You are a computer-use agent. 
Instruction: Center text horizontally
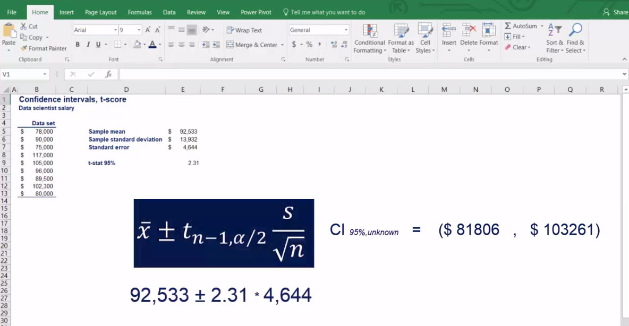[x=181, y=45]
